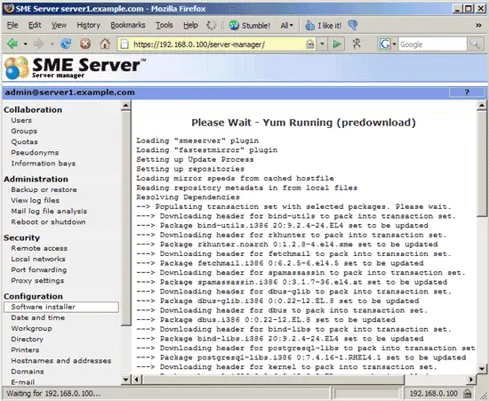Screen dimensions: 489x401
Task: Open the Google search engine chooser
Action: [388, 44]
